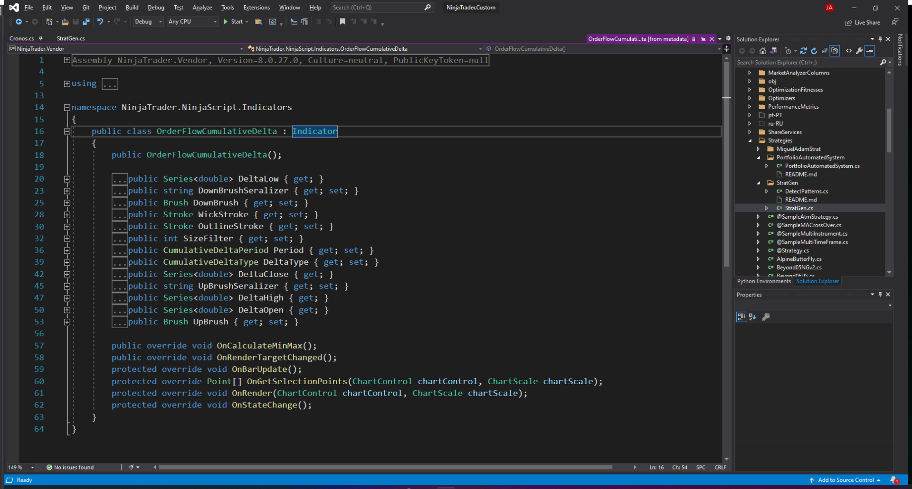This screenshot has height=489, width=912.
Task: Click the Search Solution Explorer field
Action: pyautogui.click(x=807, y=62)
